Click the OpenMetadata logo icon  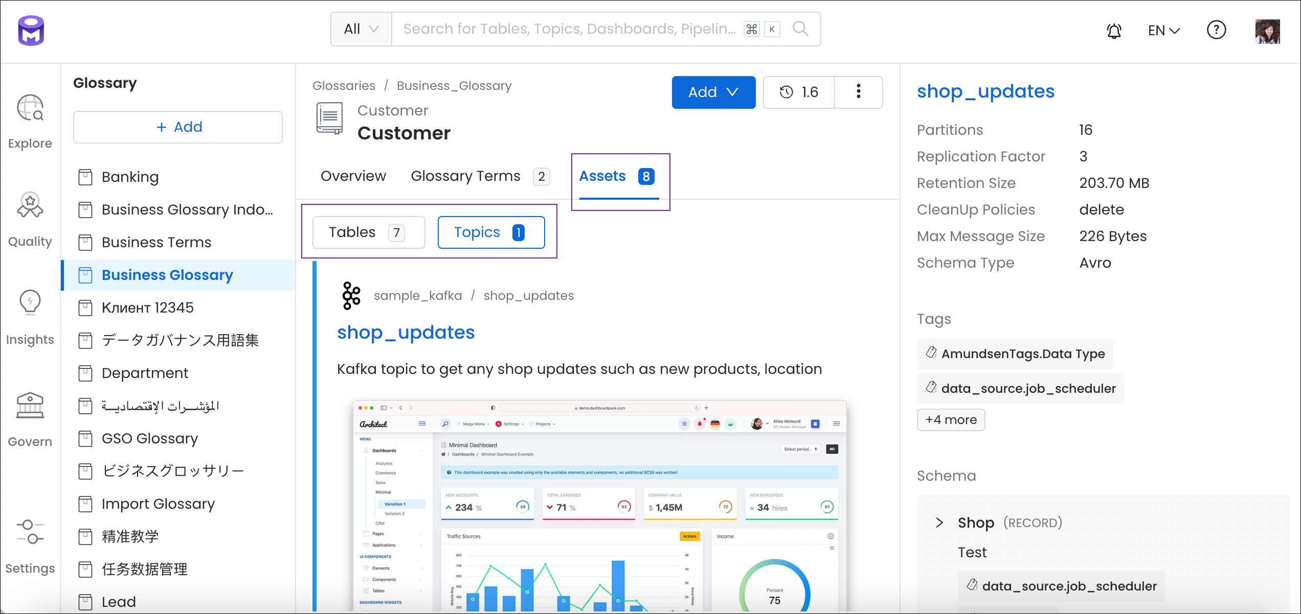point(31,30)
